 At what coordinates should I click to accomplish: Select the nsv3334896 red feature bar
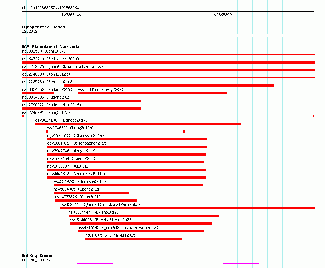click(81, 101)
